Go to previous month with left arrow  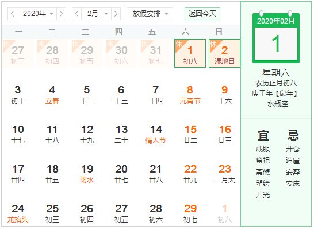[76, 14]
